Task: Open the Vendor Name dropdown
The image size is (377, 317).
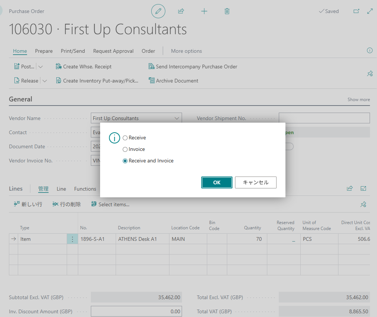Action: [177, 118]
